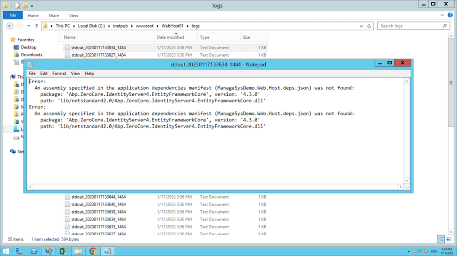Expand the inetpub breadcrumb arrow
Screen dimensions: 457x256
click(132, 26)
